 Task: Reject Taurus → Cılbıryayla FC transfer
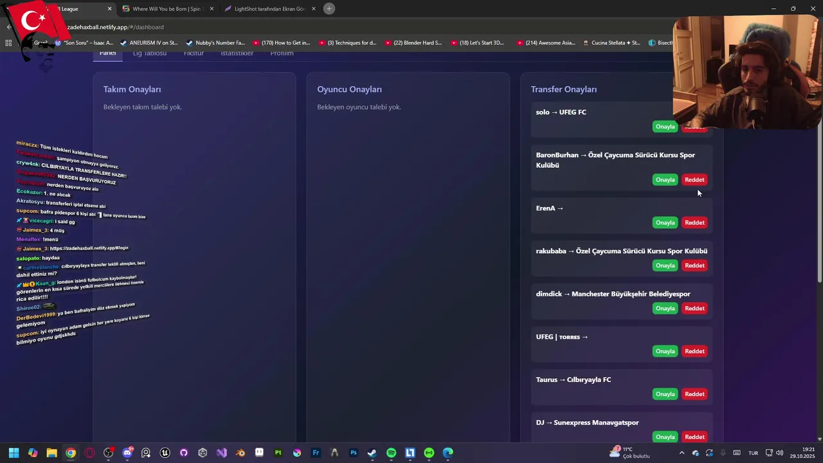[694, 394]
